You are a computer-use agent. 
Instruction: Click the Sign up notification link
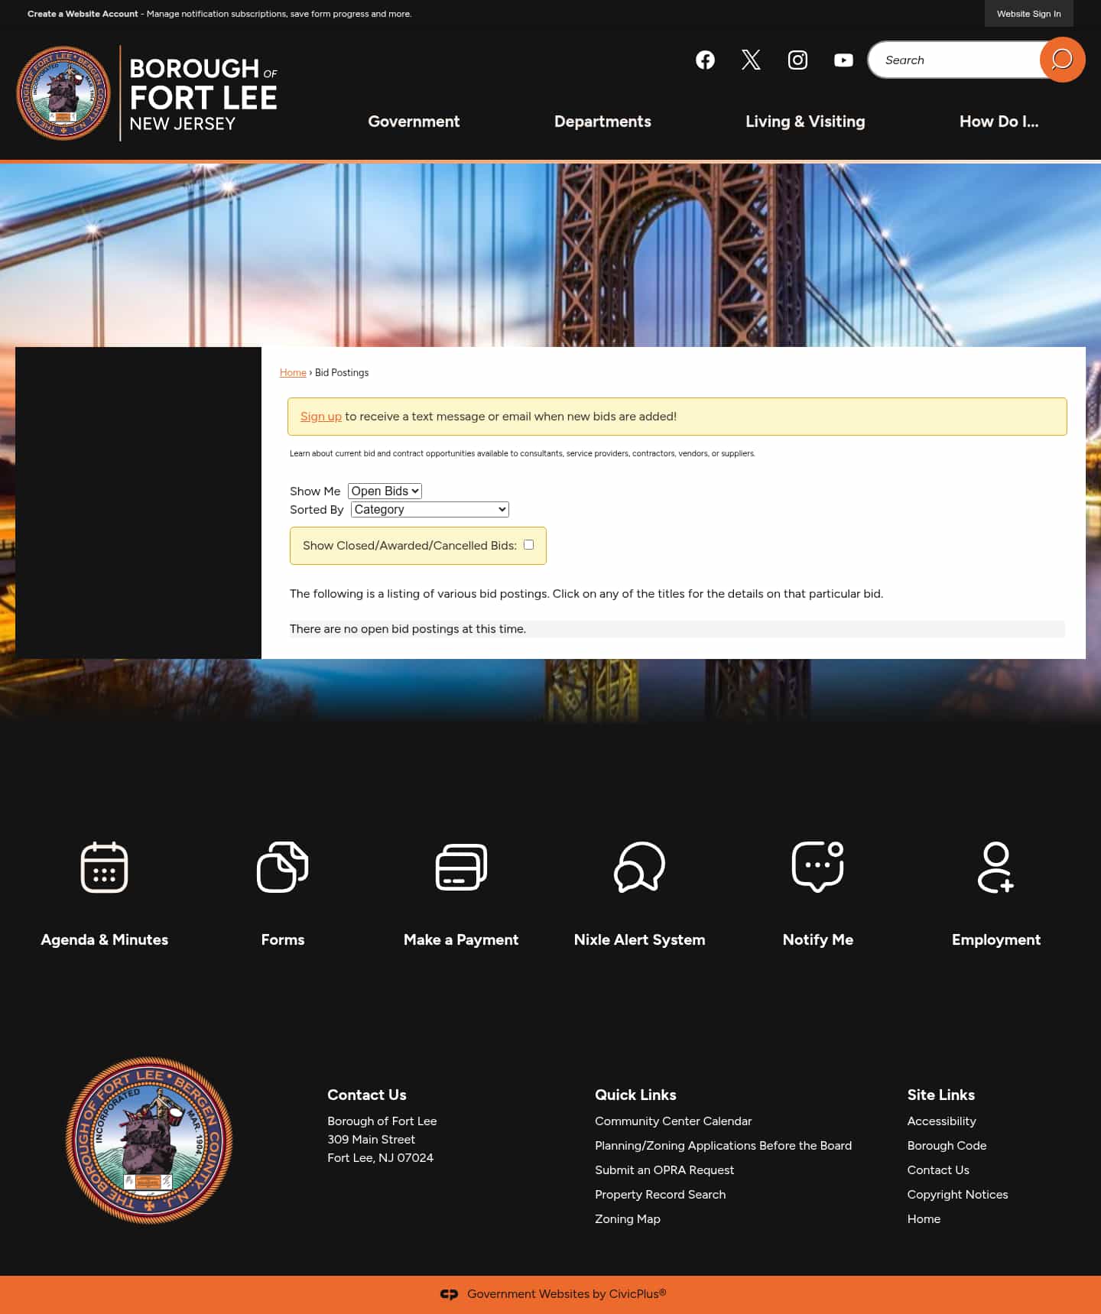click(321, 416)
